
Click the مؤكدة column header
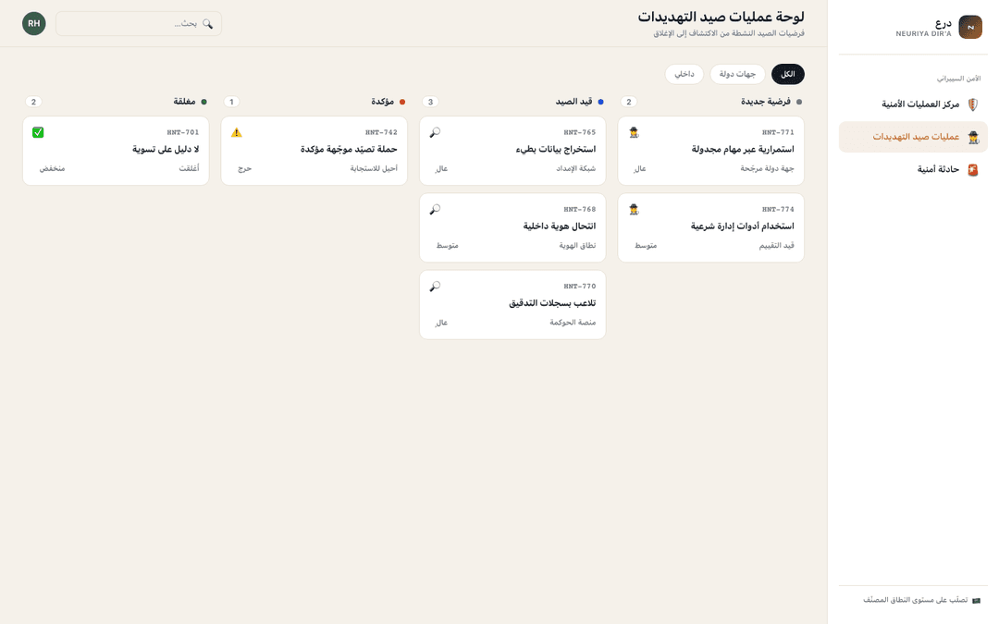point(382,102)
